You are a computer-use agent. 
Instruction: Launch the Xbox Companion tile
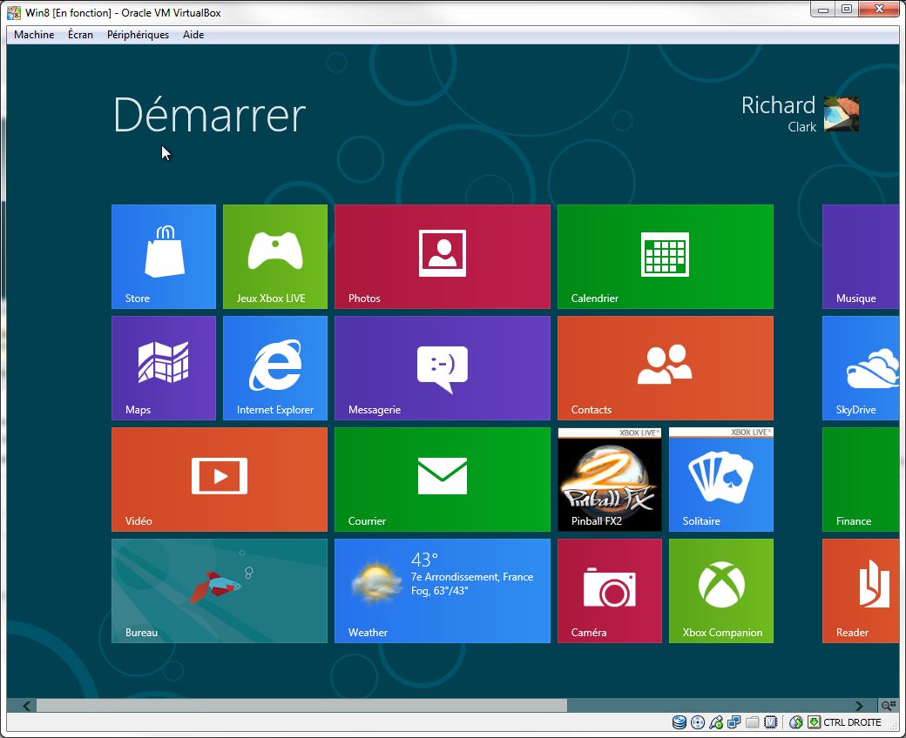click(721, 591)
